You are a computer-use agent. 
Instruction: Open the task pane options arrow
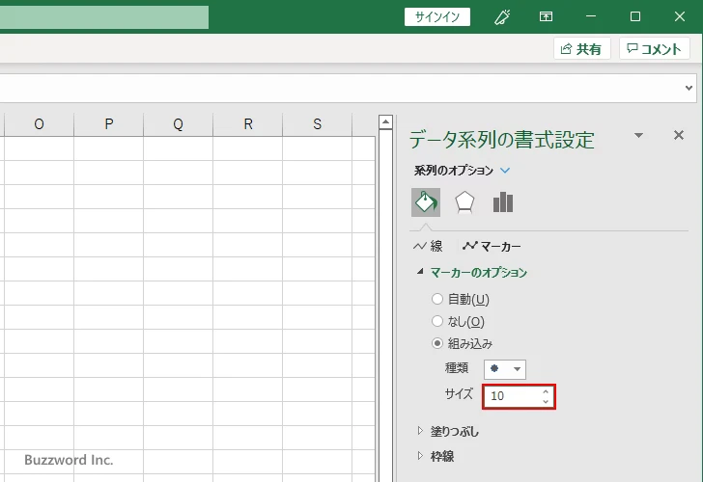[x=638, y=136]
